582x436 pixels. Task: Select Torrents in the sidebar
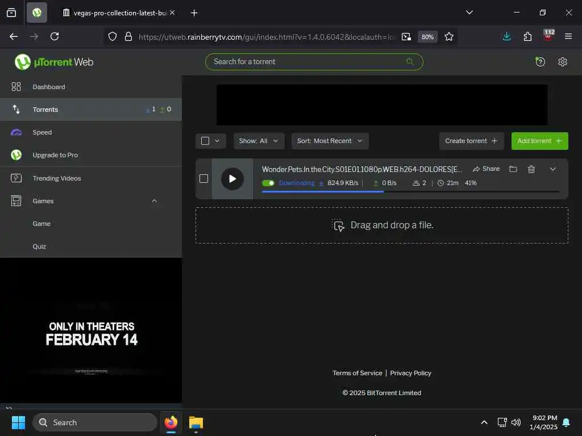tap(91, 110)
